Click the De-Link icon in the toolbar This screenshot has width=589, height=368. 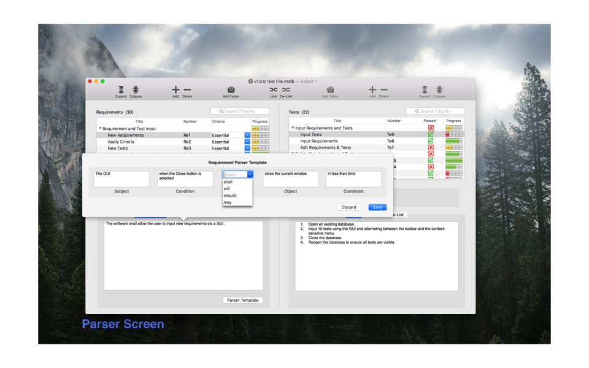coord(286,90)
